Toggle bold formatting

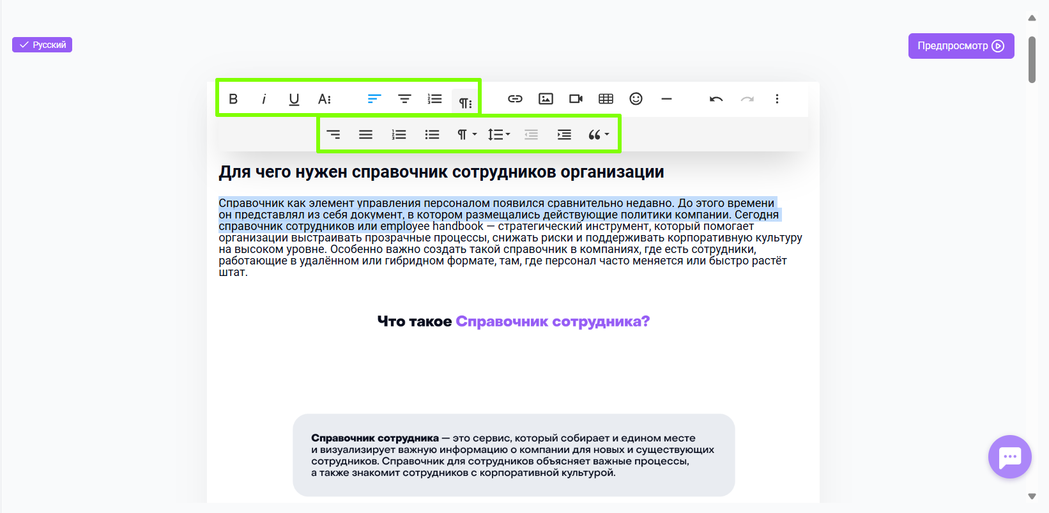(233, 99)
